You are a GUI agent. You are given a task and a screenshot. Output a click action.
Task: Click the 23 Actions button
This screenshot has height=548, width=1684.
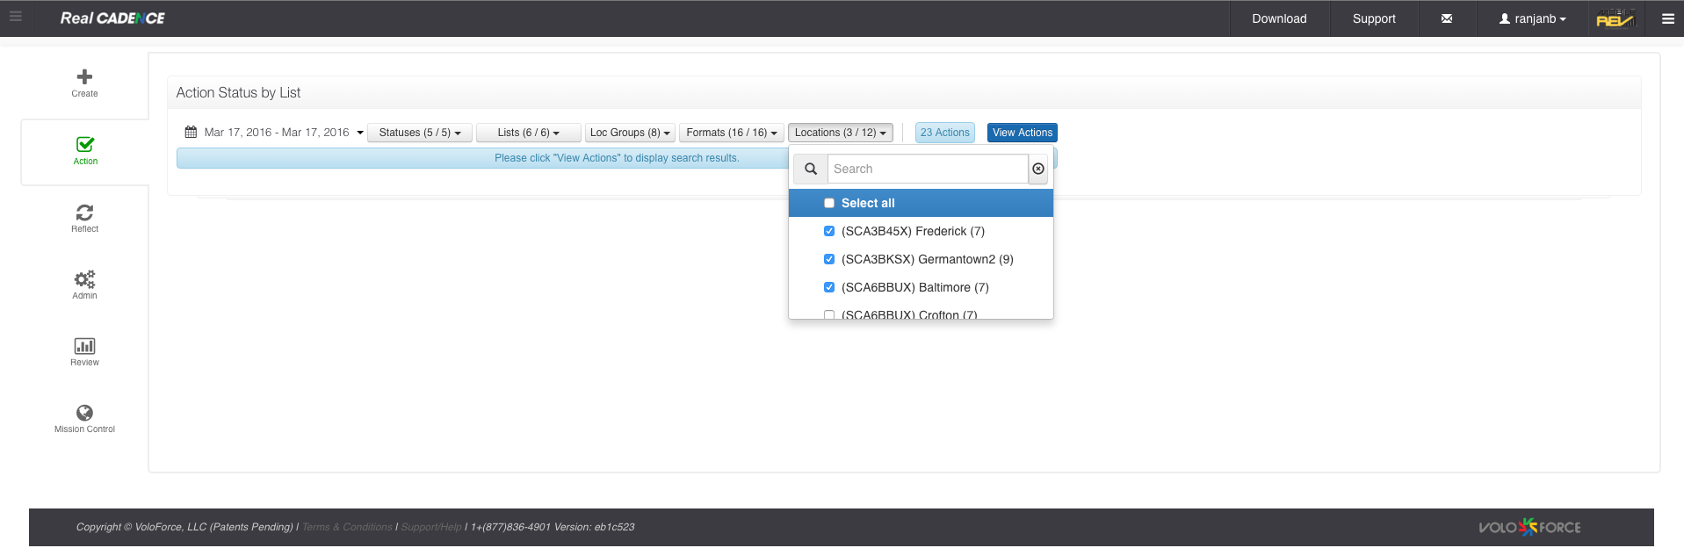[944, 133]
